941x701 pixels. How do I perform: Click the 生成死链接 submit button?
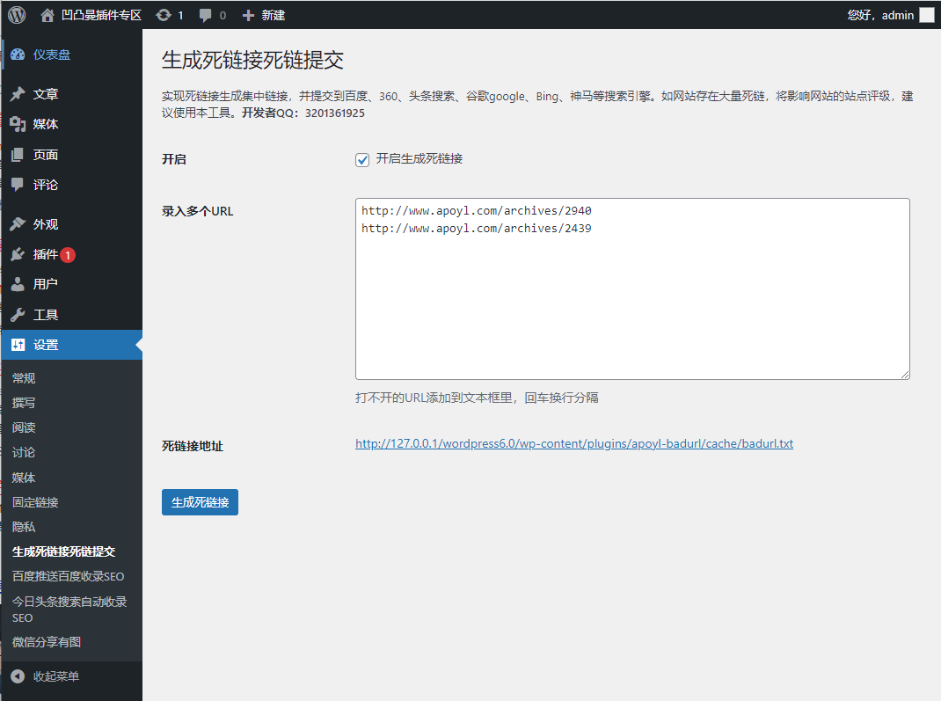click(x=200, y=502)
